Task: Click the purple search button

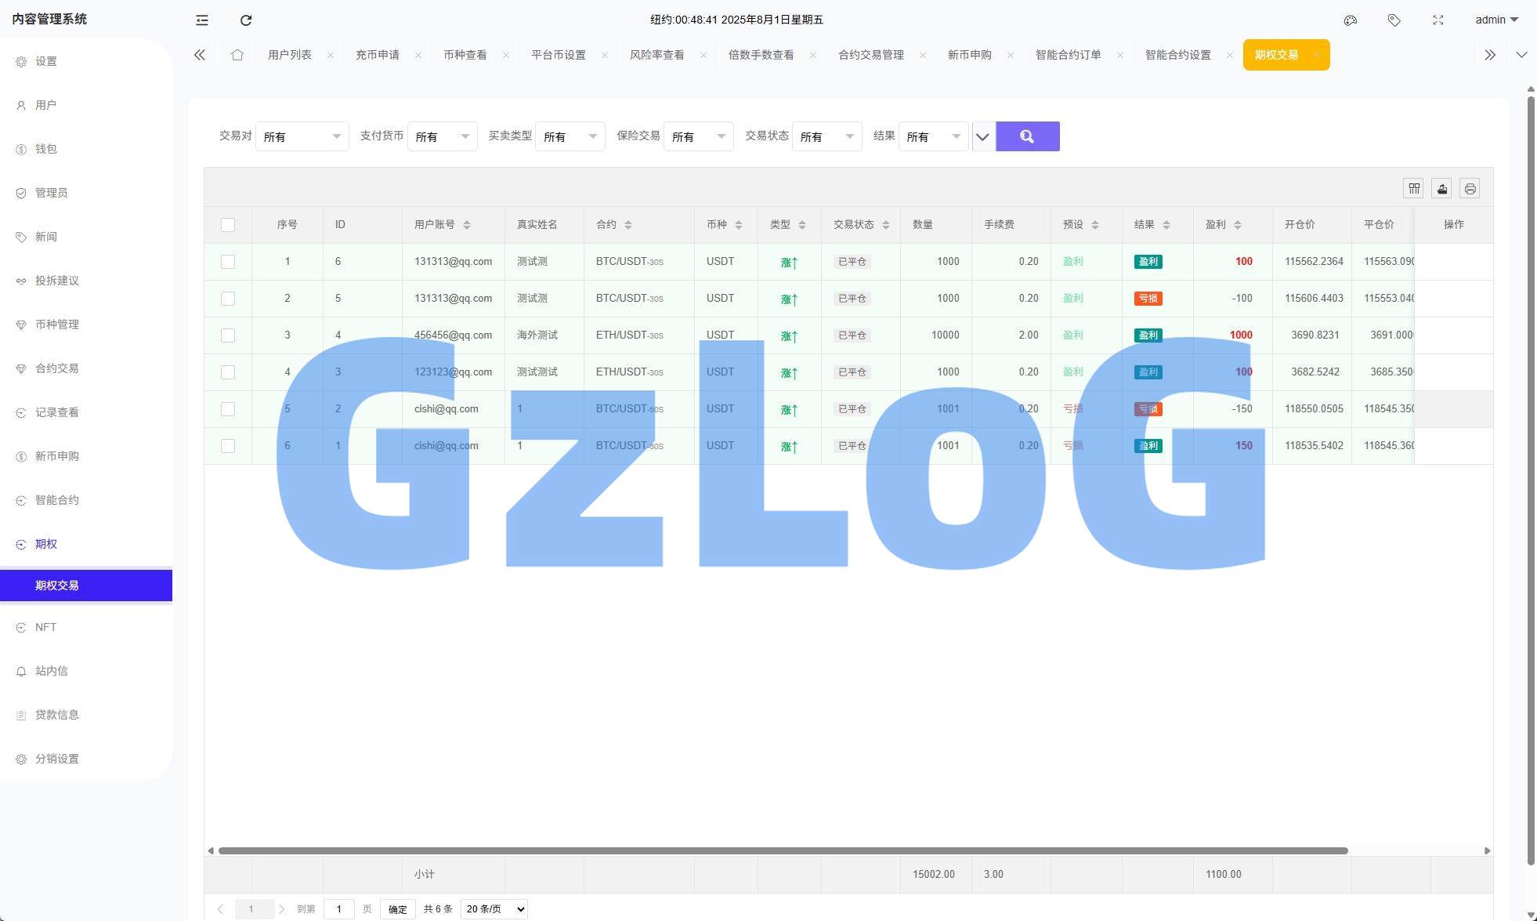Action: tap(1027, 137)
